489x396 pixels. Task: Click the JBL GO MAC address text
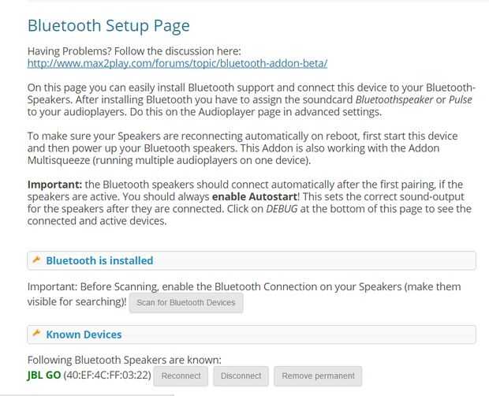click(x=106, y=375)
